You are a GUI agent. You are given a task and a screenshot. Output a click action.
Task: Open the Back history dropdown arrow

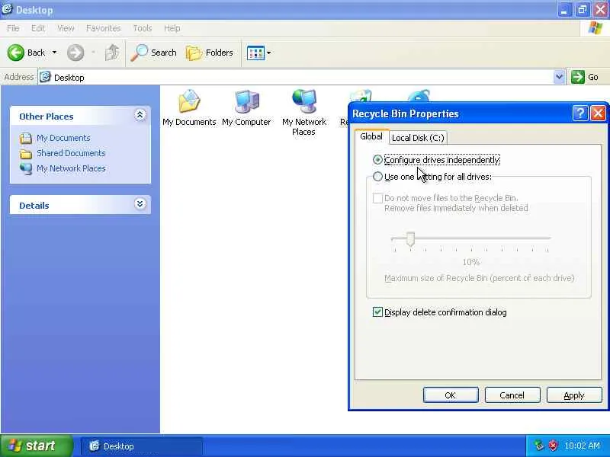[x=54, y=53]
